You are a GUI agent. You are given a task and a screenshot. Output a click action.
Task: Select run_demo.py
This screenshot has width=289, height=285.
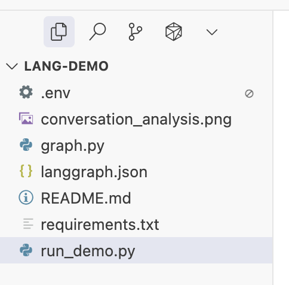pos(136,250)
